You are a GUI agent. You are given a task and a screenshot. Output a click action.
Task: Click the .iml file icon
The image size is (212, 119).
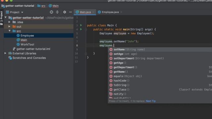click(x=14, y=49)
